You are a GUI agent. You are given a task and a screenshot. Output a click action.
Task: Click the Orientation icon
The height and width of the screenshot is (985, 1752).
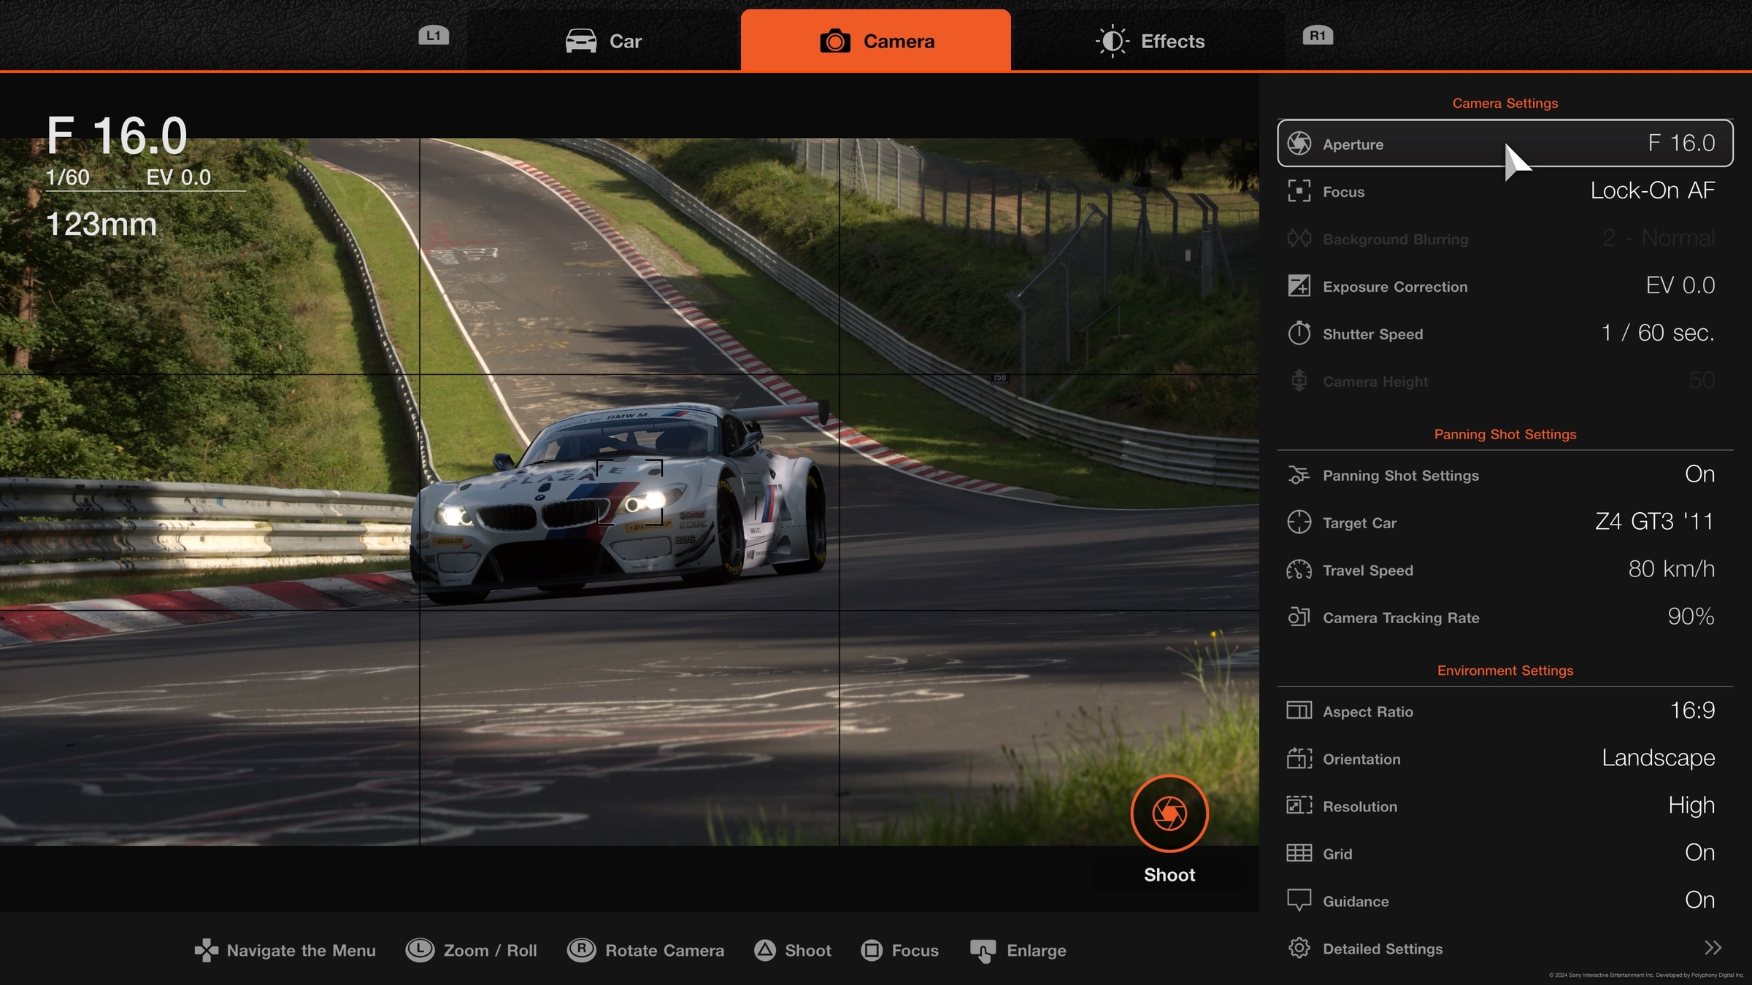(x=1299, y=759)
